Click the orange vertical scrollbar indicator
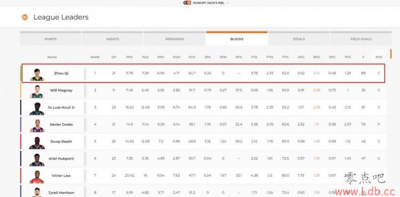Viewport: 400px width, 197px height. coord(390,54)
